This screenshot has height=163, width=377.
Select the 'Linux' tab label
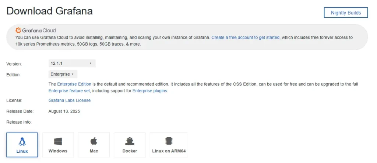point(22,151)
